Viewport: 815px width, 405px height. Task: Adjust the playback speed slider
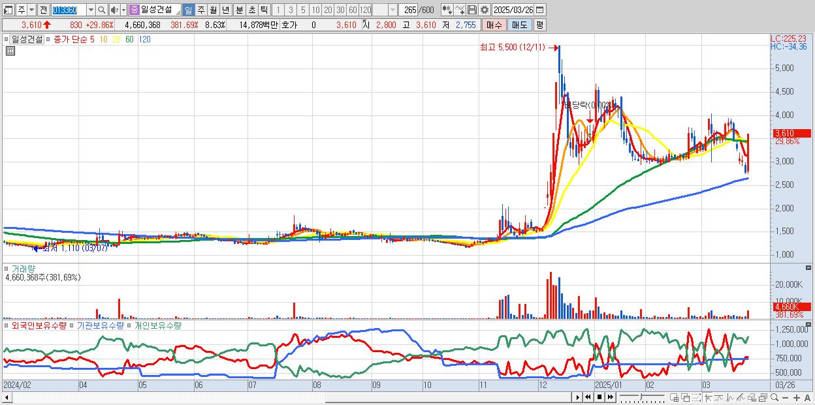(x=641, y=397)
